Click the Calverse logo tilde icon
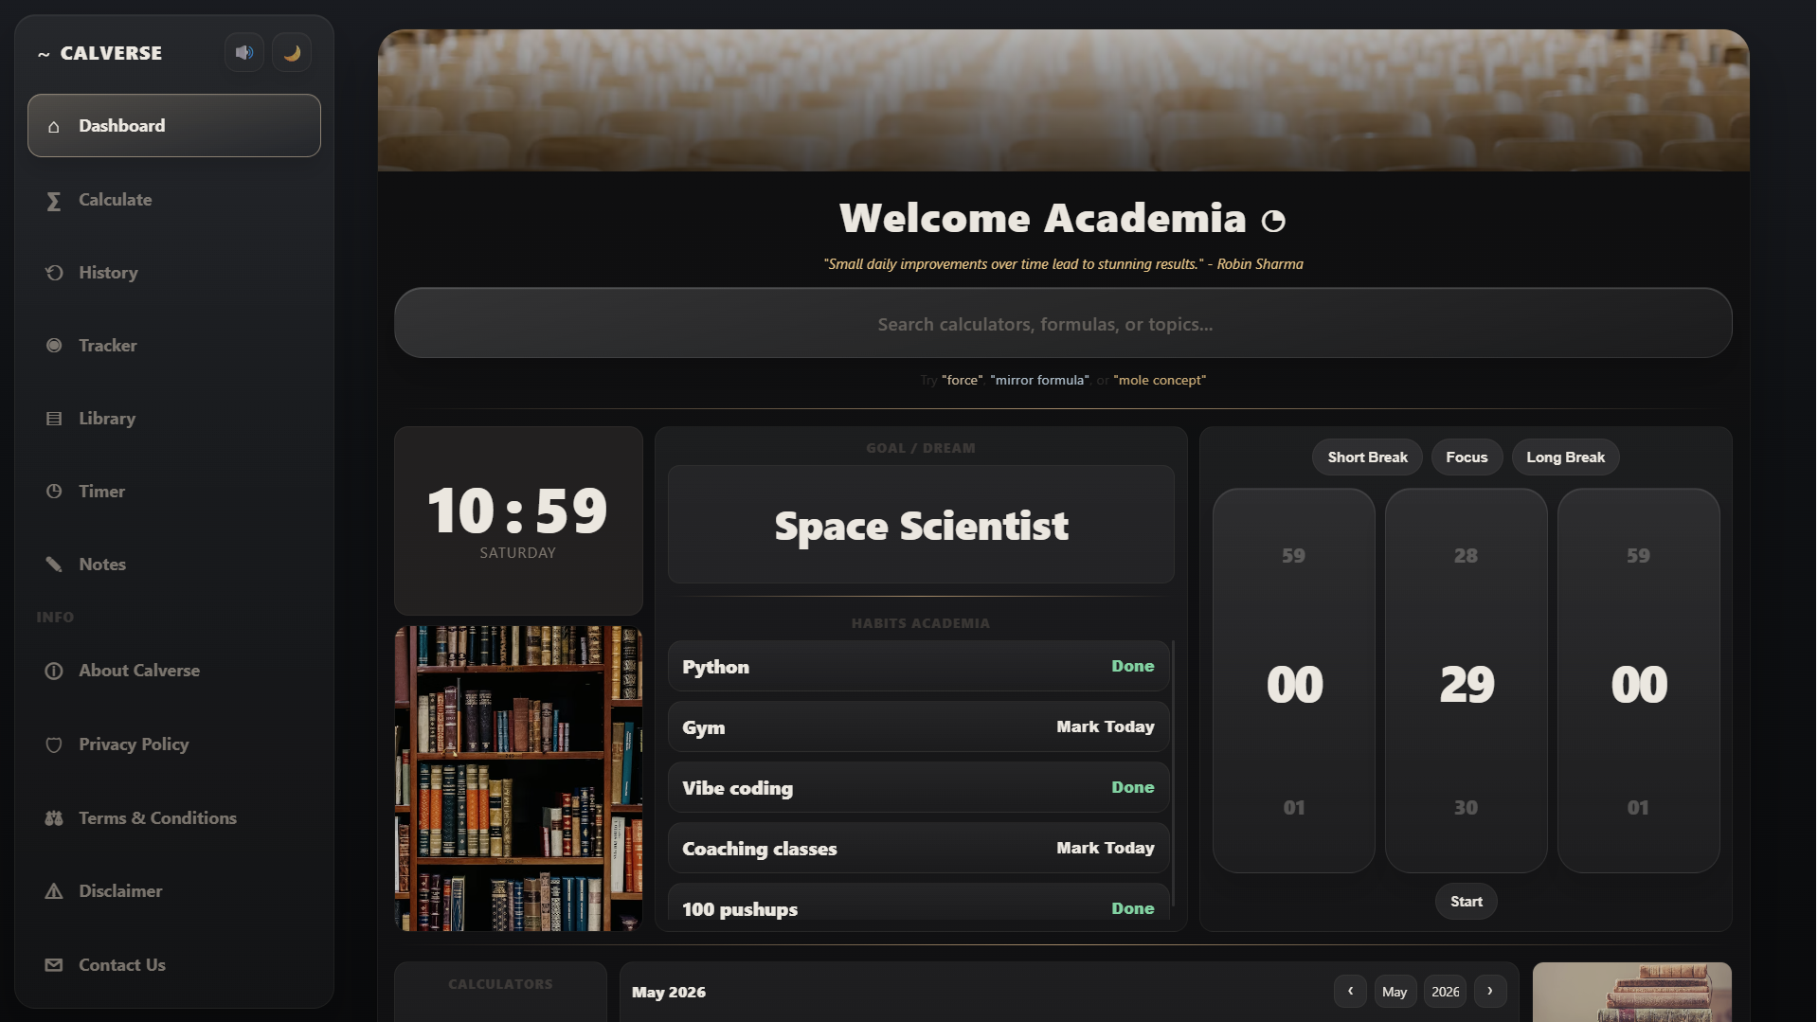This screenshot has width=1818, height=1022. pos(44,54)
